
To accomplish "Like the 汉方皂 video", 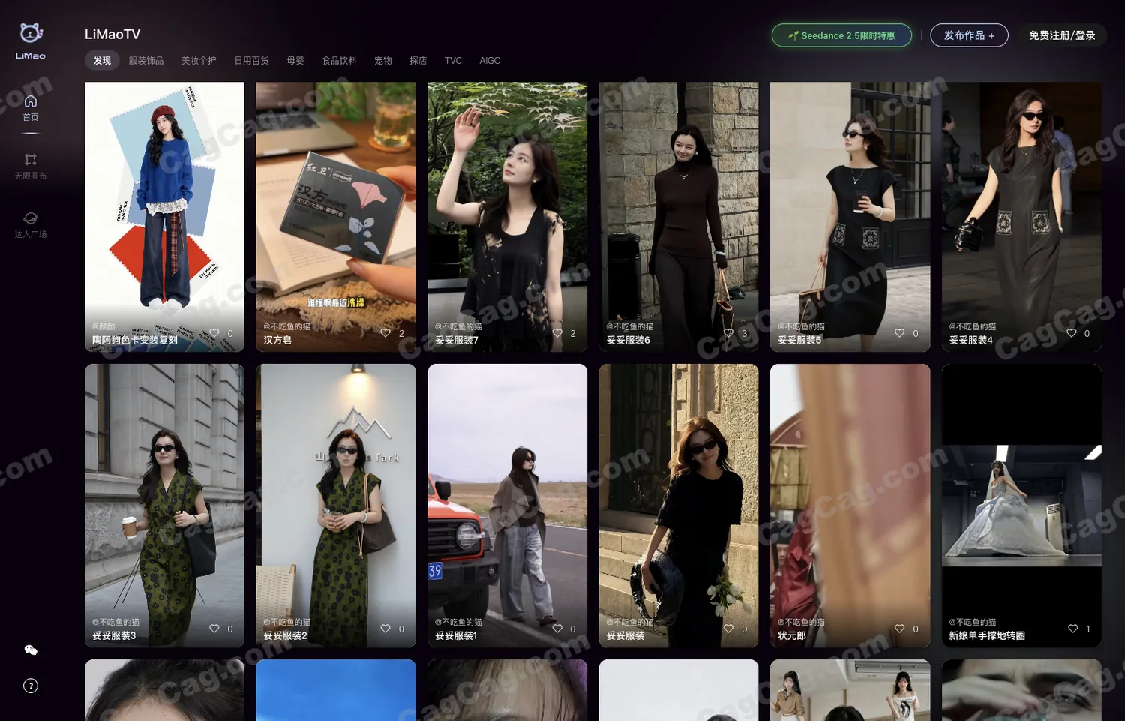I will [x=385, y=333].
